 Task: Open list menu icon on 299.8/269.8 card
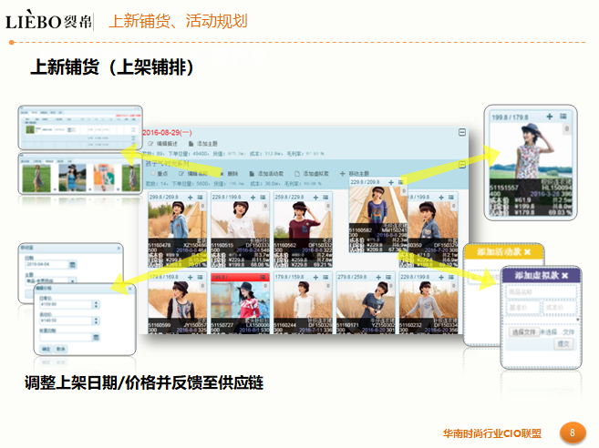pos(200,198)
